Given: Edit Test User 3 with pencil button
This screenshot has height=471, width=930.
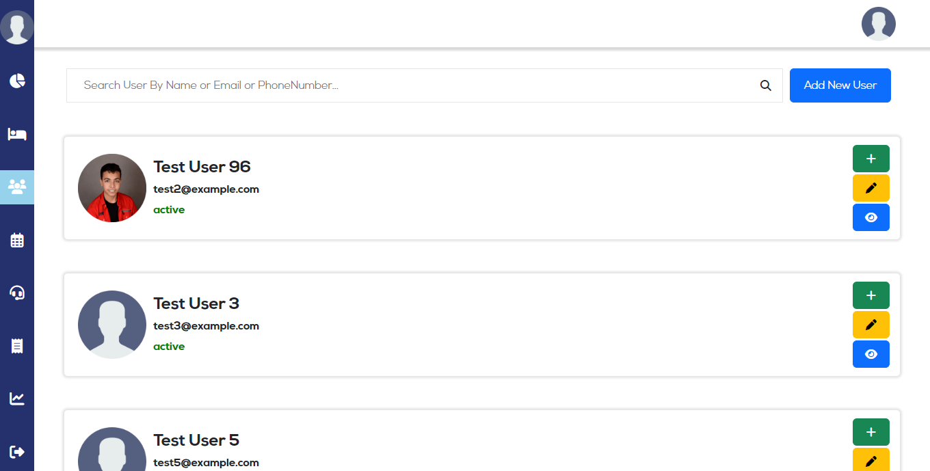Looking at the screenshot, I should click(871, 325).
